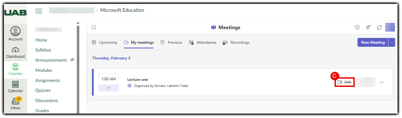Expand the New Meeting dropdown arrow
The image size is (402, 118).
[x=392, y=42]
